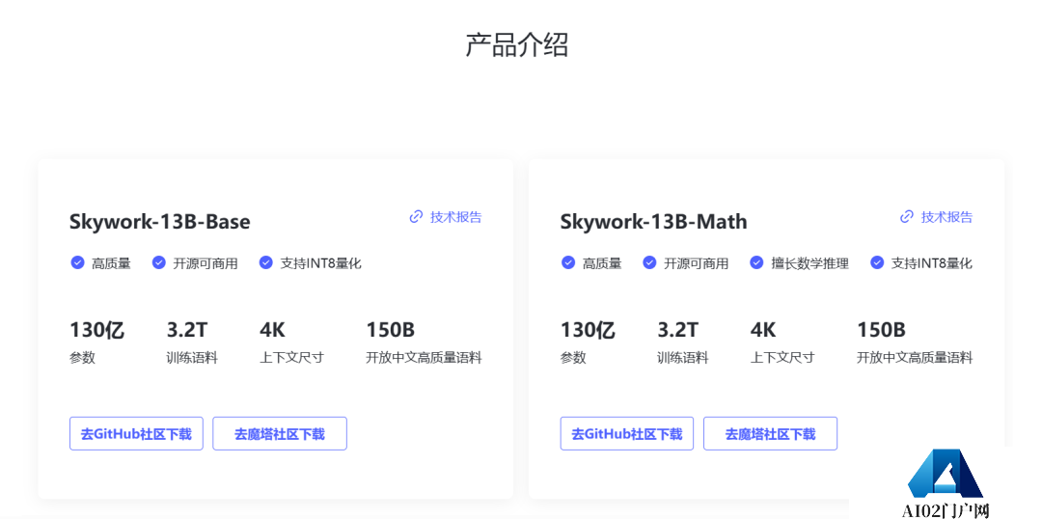
Task: Select the Skywork-13B-Math title
Action: [x=654, y=221]
